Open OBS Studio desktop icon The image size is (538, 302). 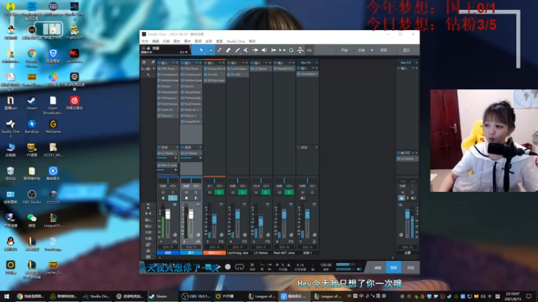tap(32, 197)
